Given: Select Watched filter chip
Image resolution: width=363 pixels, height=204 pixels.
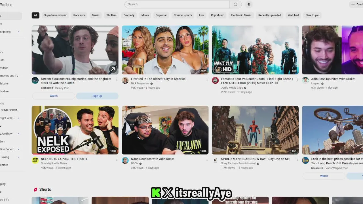Looking at the screenshot, I should pos(293,15).
